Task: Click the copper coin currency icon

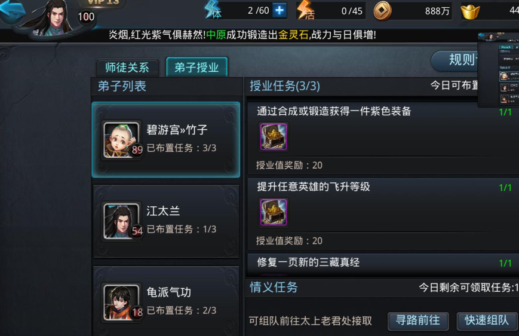Action: pos(382,11)
